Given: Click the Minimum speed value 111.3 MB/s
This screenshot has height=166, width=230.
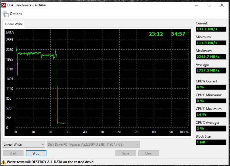Looking at the screenshot, I should (211, 43).
